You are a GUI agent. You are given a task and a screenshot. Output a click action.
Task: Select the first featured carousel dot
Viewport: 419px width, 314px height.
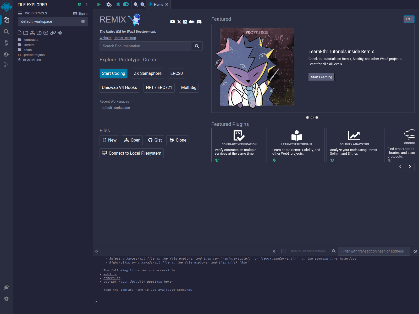(307, 117)
